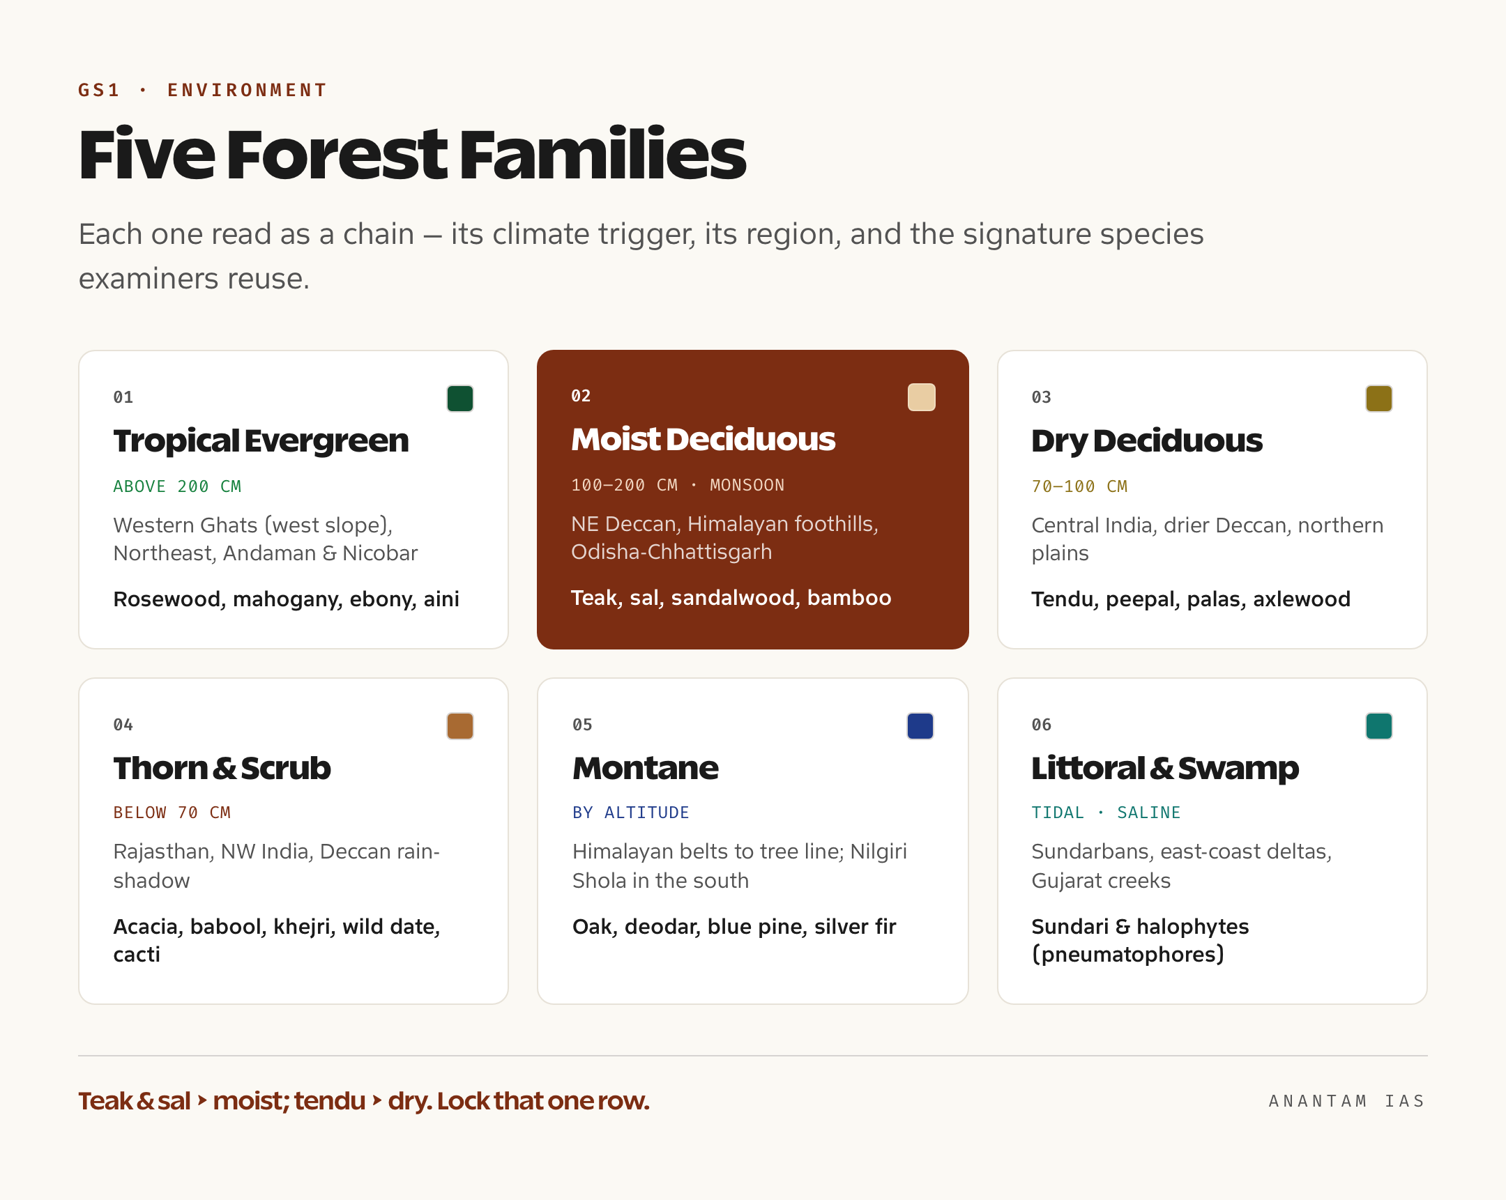Click the 'TIDAL · SALINE' label
The width and height of the screenshot is (1506, 1200).
[1106, 813]
